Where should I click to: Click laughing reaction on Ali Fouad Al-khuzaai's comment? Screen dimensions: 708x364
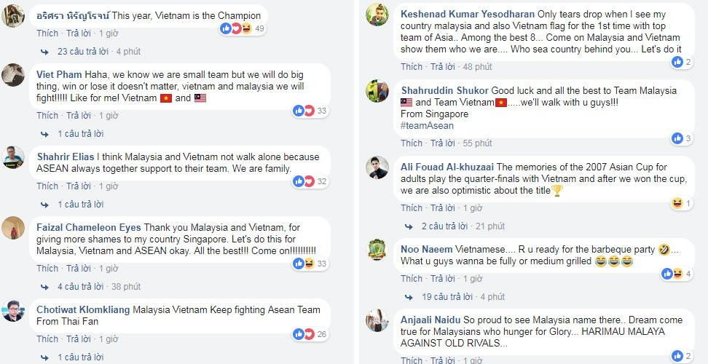(675, 203)
